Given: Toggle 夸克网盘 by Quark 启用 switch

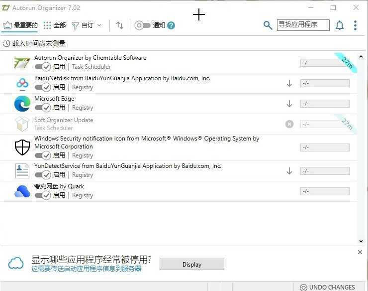Looking at the screenshot, I should click(x=43, y=195).
